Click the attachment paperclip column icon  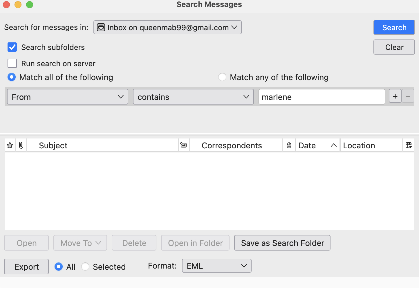pyautogui.click(x=21, y=145)
